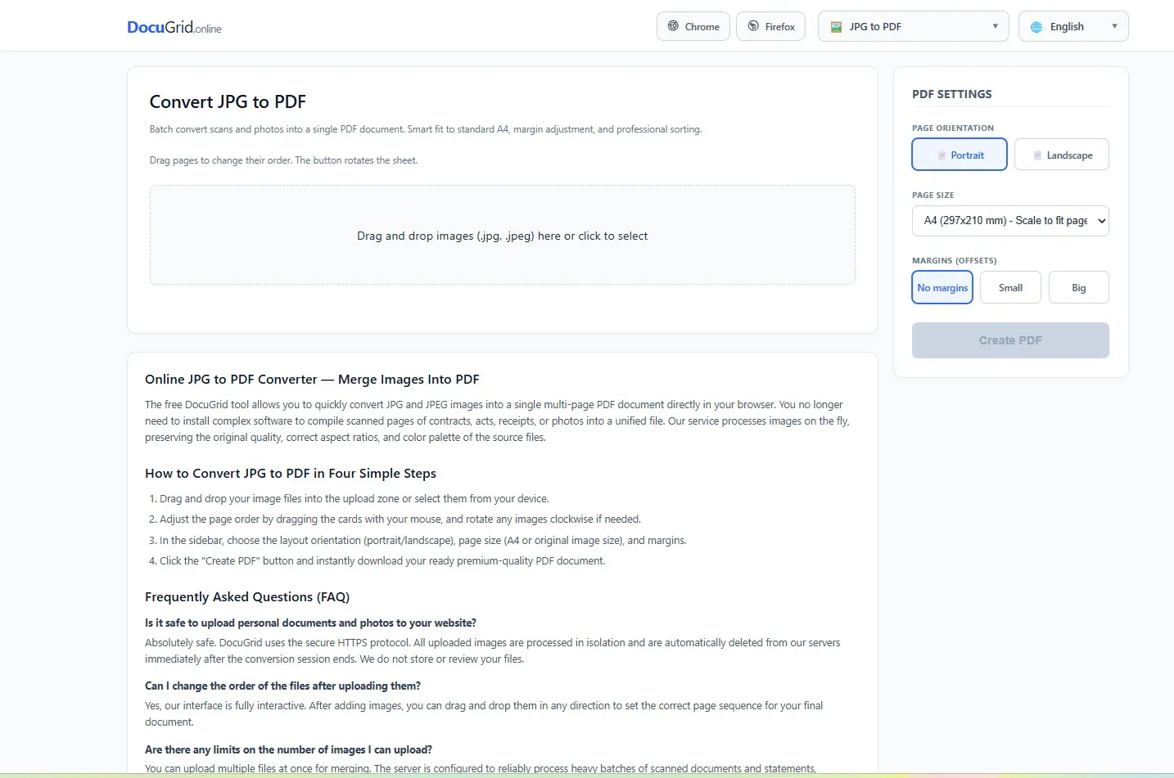Screen dimensions: 1174x778
Task: Click the question about changing file order
Action: click(282, 686)
